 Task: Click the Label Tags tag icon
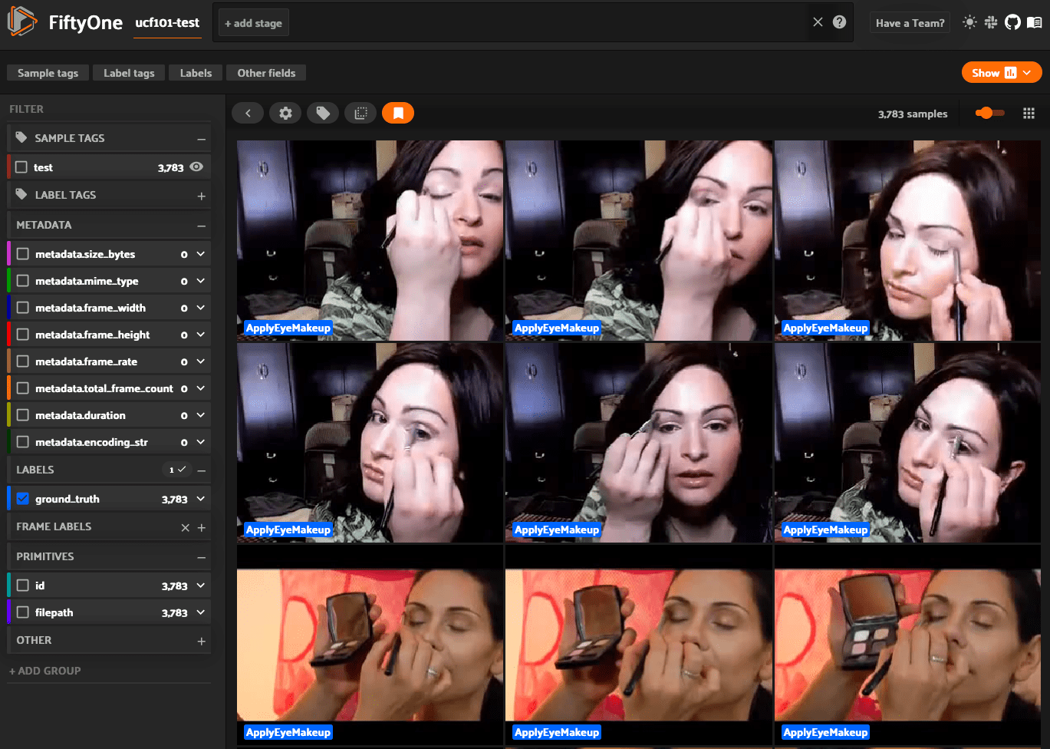coord(21,195)
